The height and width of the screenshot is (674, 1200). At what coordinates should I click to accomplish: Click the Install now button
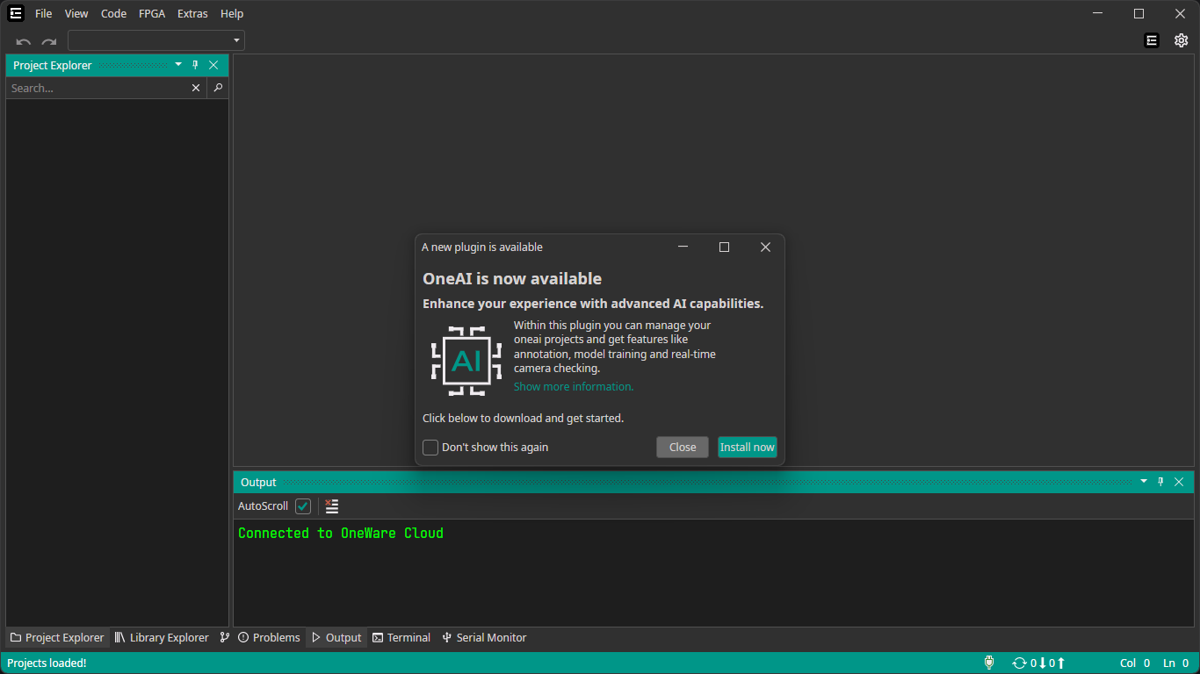point(747,448)
